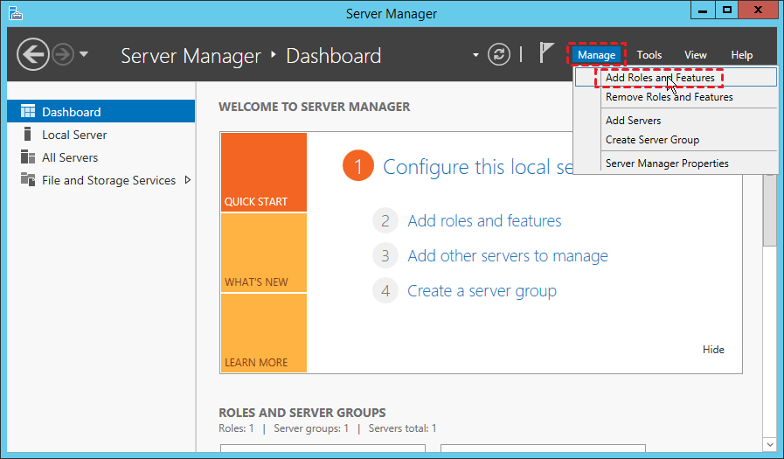Click the back navigation arrow
The width and height of the screenshot is (784, 459).
point(32,55)
